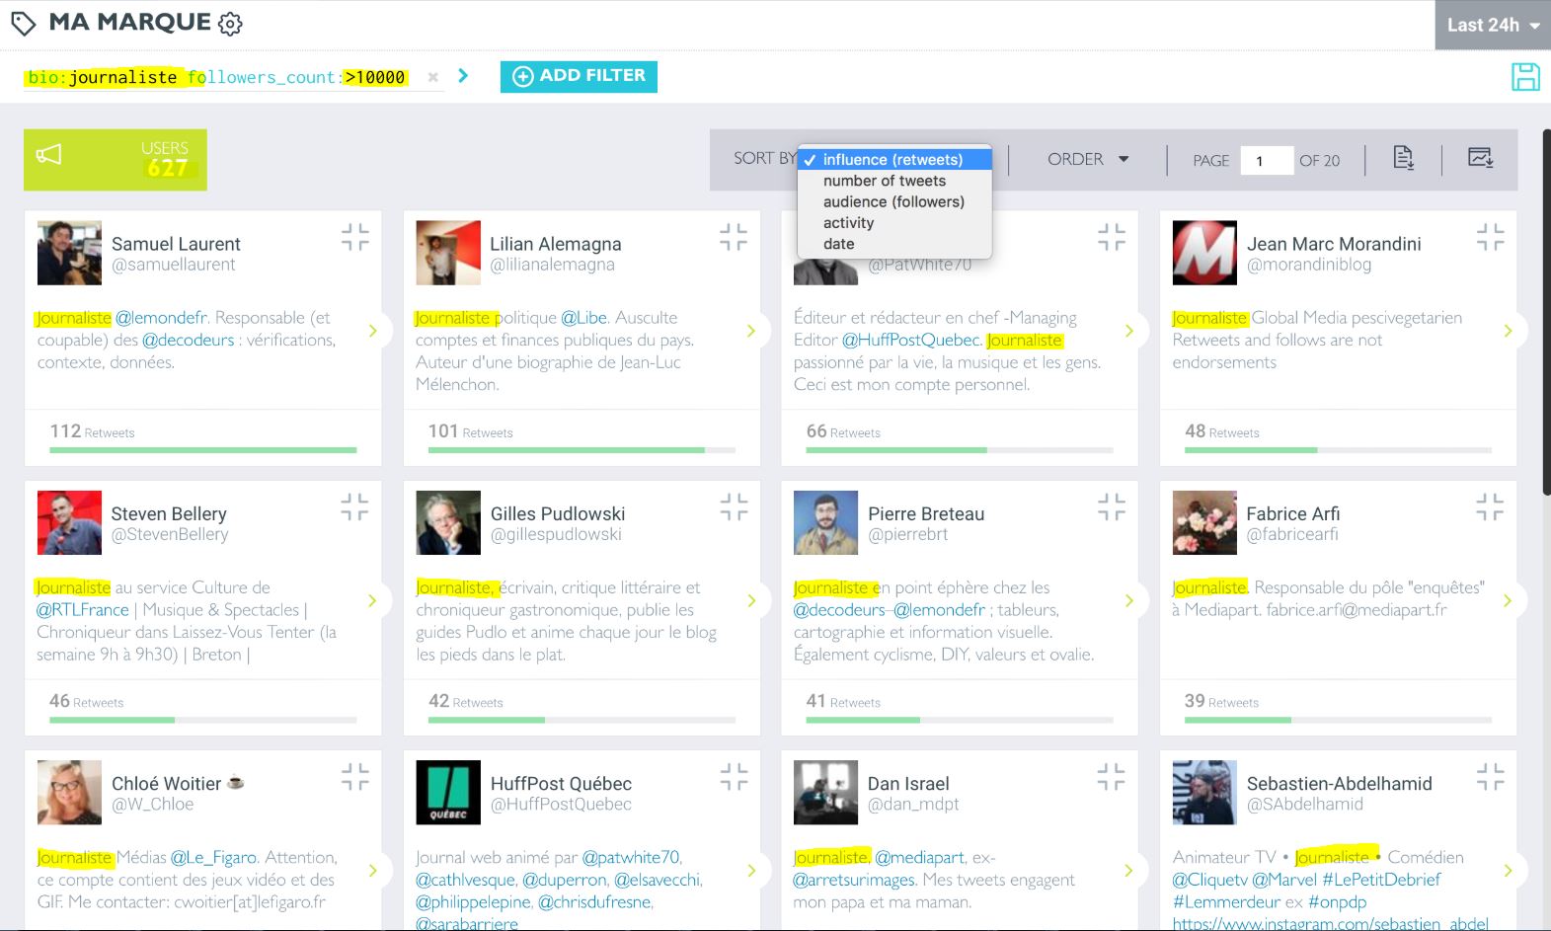1551x931 pixels.
Task: Select number of tweets sort option
Action: [894, 181]
